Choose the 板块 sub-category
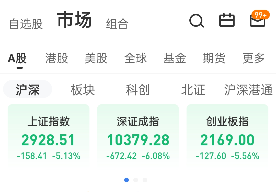The image size is (276, 192). tap(83, 90)
